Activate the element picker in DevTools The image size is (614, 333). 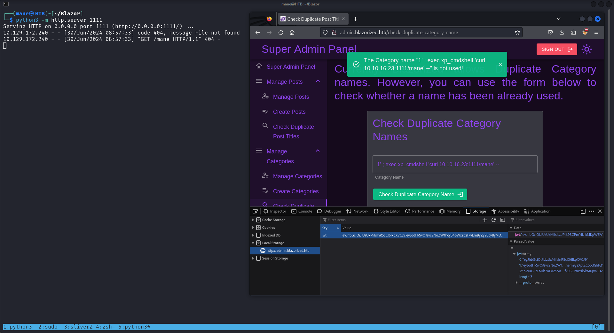(x=255, y=211)
